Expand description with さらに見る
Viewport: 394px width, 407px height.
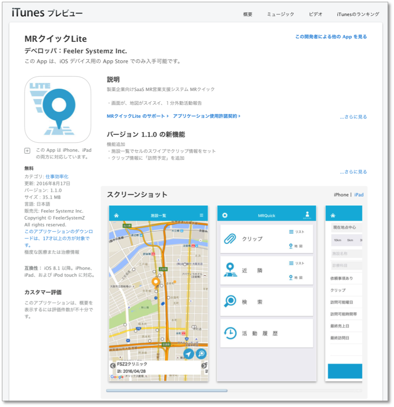coord(353,117)
